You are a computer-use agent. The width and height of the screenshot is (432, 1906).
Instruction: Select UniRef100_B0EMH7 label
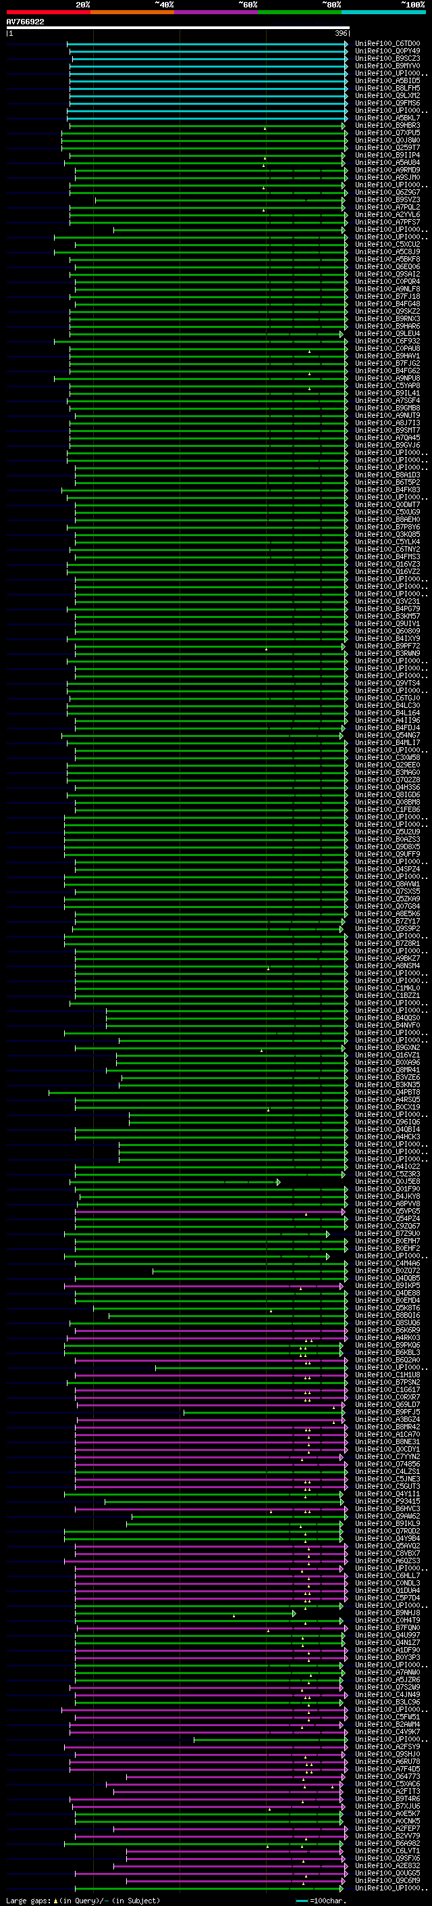coord(387,1241)
